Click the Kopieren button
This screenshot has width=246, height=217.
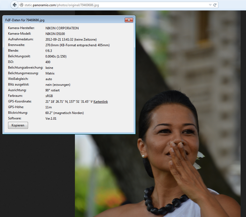(18, 125)
